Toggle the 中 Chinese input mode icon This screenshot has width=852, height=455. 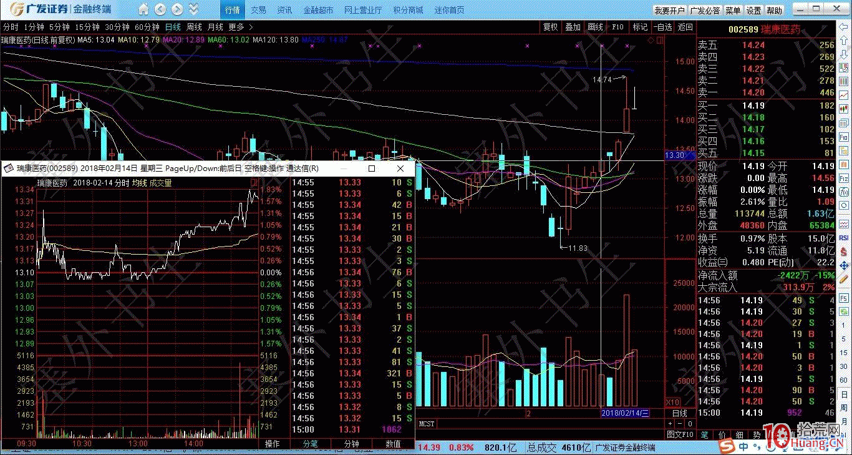744,447
